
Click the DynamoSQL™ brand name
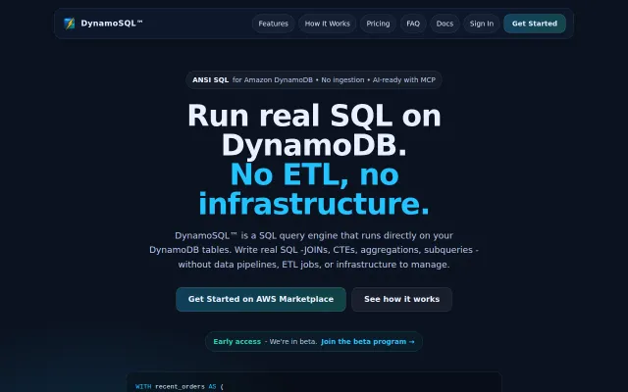click(112, 24)
